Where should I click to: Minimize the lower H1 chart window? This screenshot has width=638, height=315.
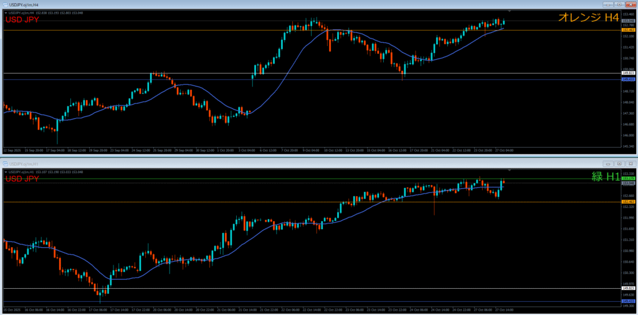tap(607, 164)
